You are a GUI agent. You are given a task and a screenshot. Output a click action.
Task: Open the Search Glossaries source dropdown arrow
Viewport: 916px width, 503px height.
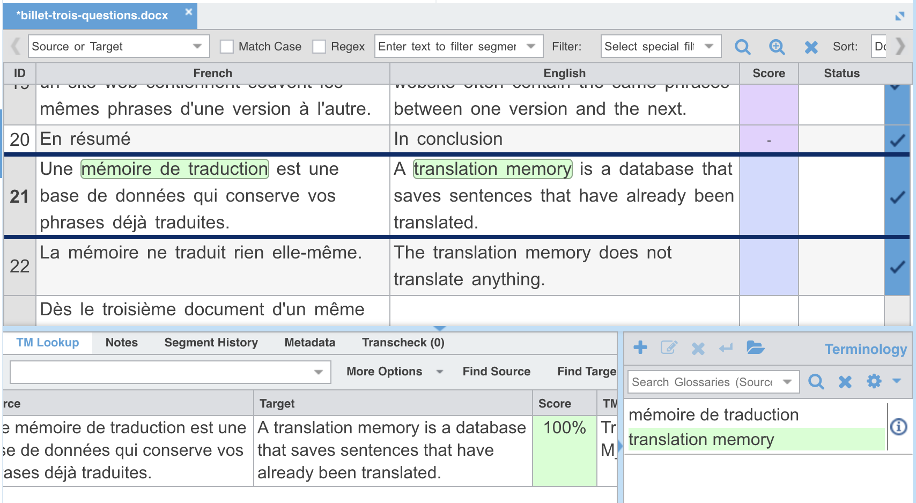pyautogui.click(x=787, y=382)
